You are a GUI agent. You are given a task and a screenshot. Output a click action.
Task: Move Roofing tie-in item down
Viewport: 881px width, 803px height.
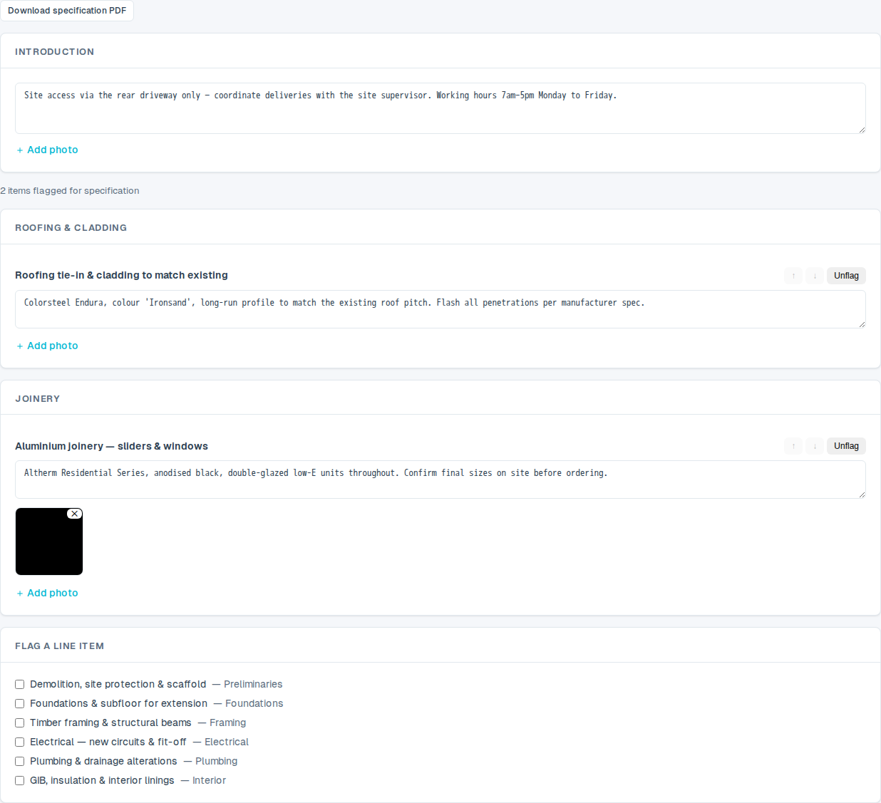point(815,276)
